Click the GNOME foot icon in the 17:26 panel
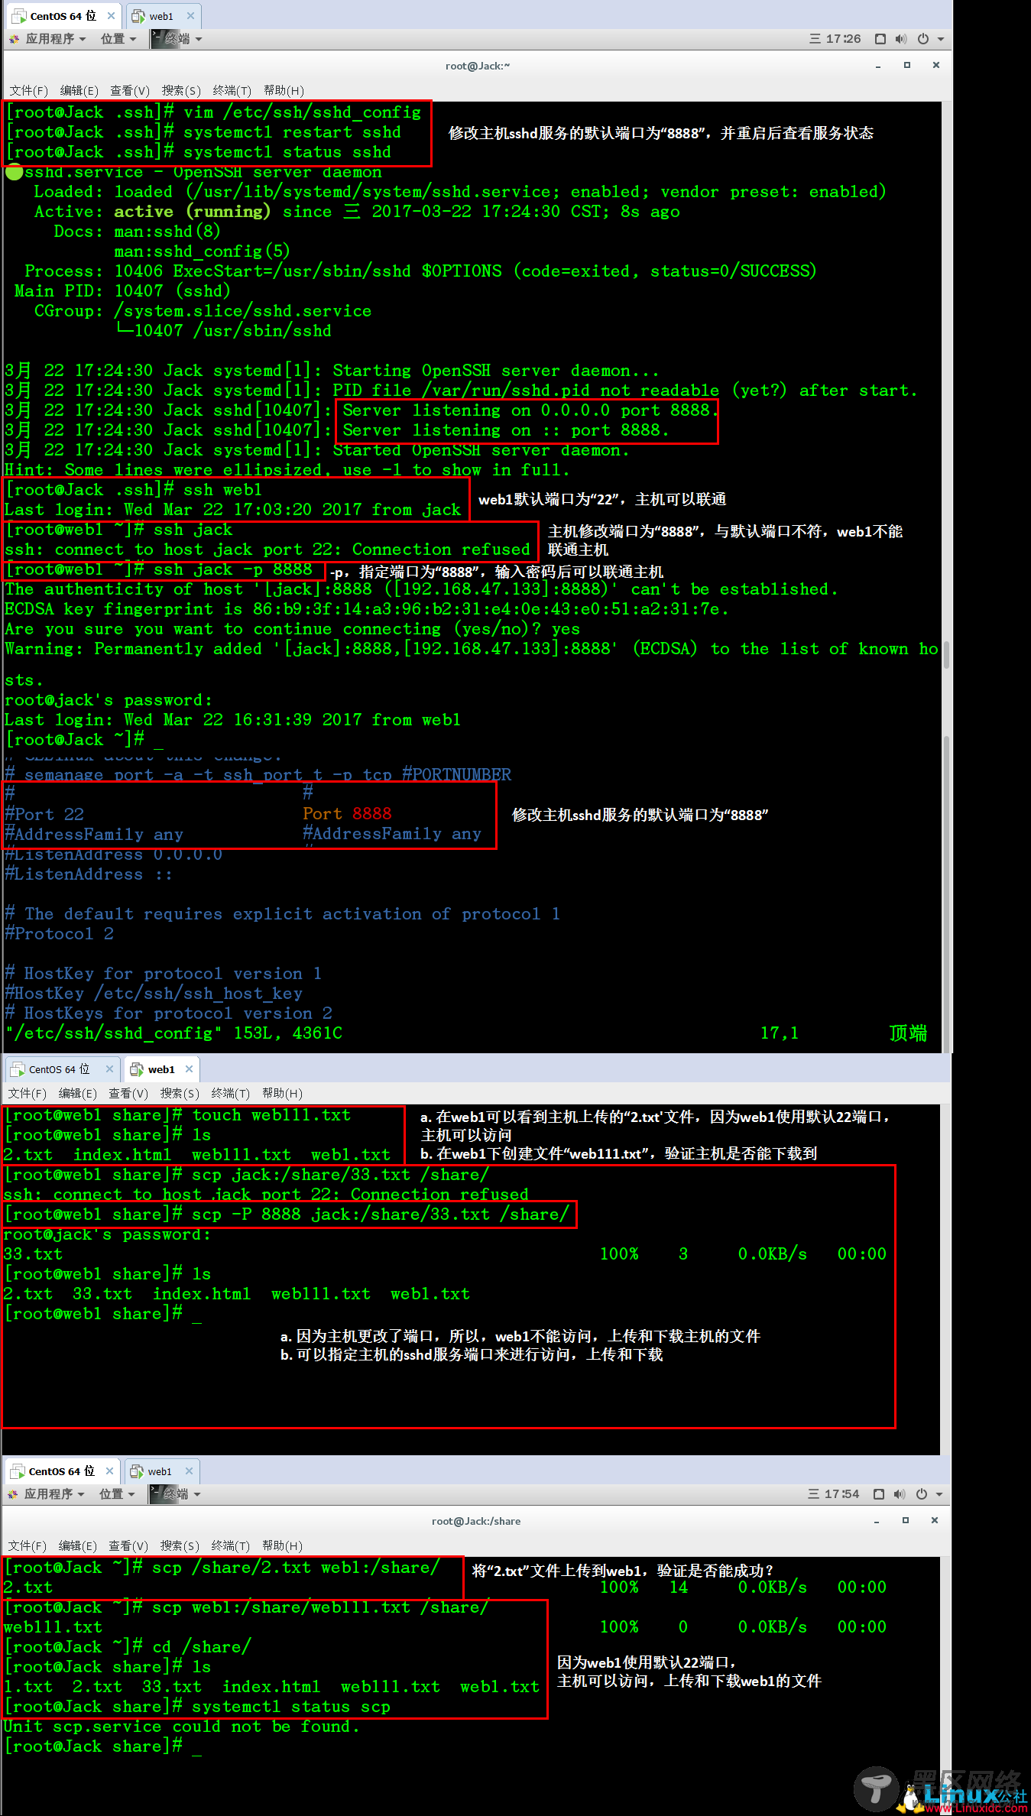This screenshot has width=1031, height=1816. click(15, 39)
